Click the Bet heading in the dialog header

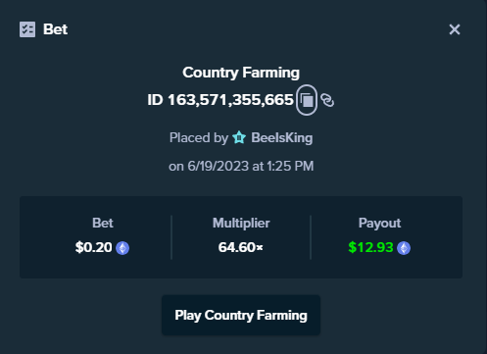click(56, 29)
